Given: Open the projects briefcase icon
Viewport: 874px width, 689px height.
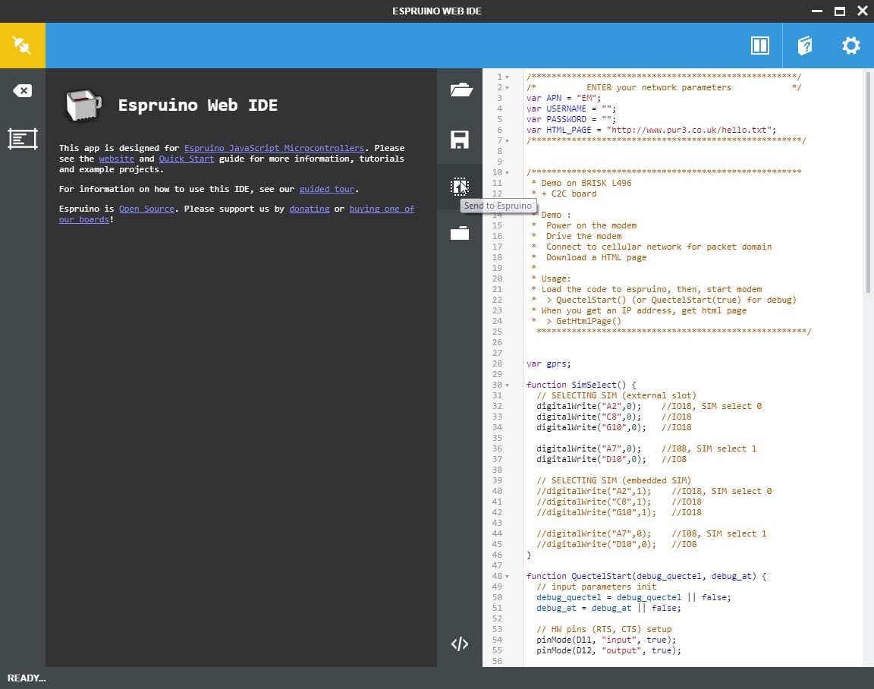Looking at the screenshot, I should point(460,233).
